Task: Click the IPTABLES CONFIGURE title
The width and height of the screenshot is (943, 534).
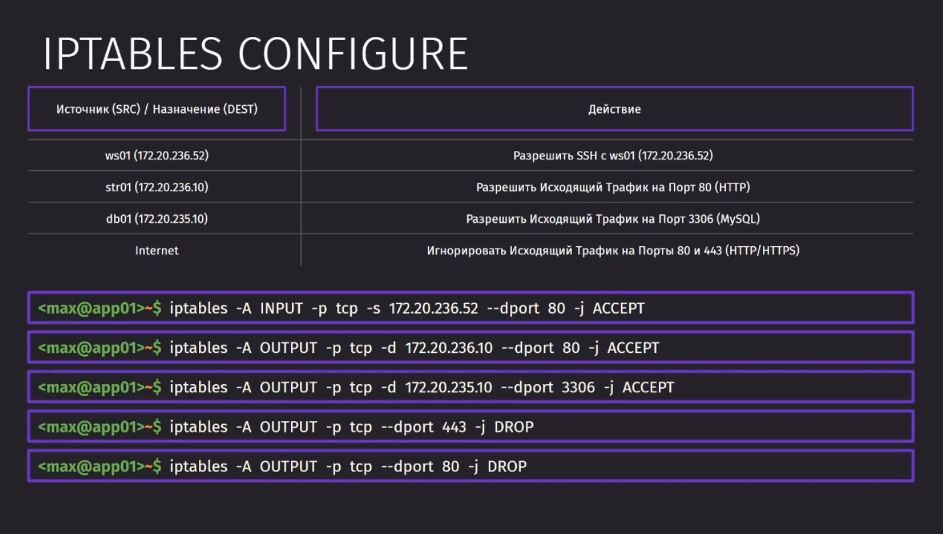Action: (255, 54)
